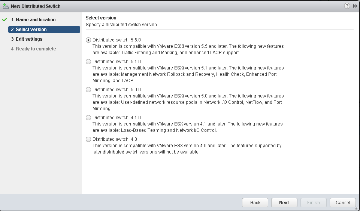Click the greyed-out Finish button
360x211 pixels.
click(314, 202)
